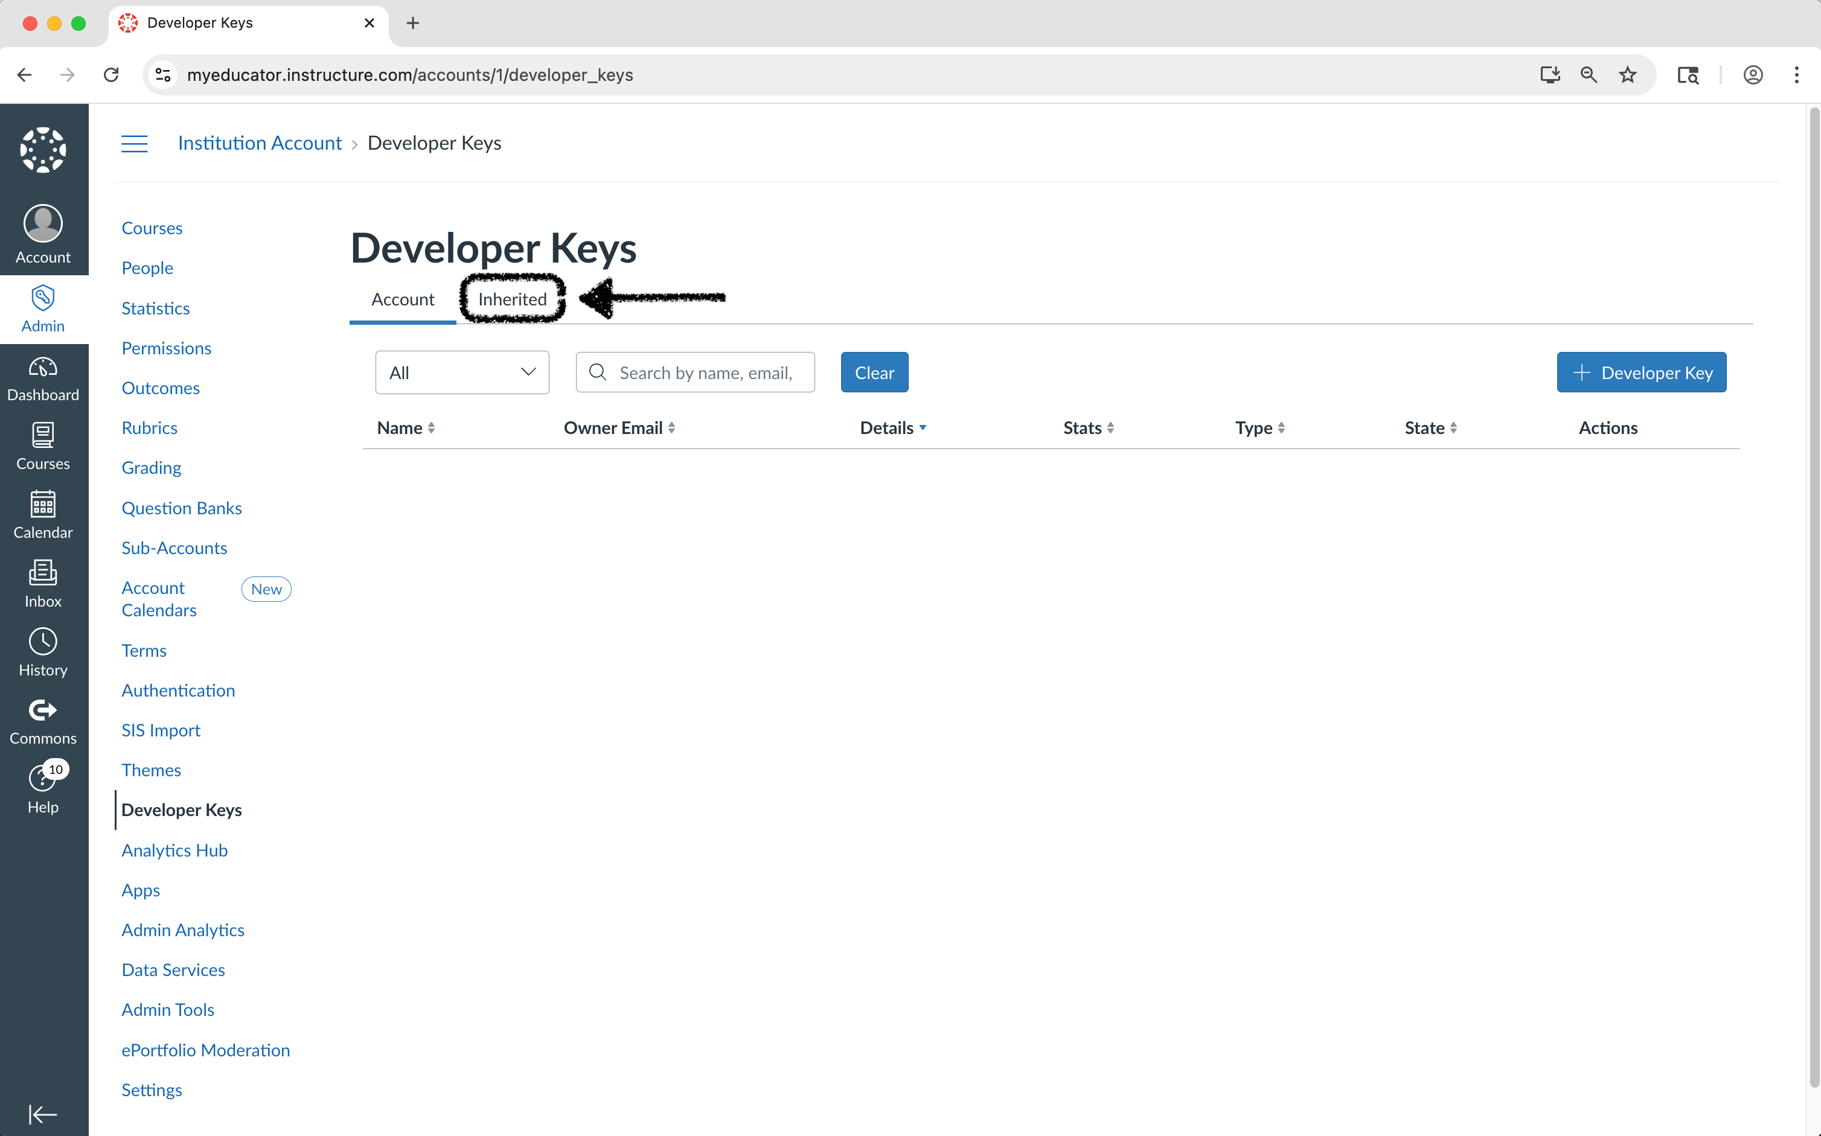Open the Inbox in global navigation
This screenshot has width=1821, height=1136.
click(x=43, y=584)
